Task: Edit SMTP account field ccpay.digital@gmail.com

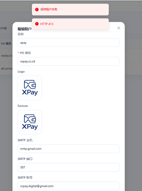Action: [68, 186]
